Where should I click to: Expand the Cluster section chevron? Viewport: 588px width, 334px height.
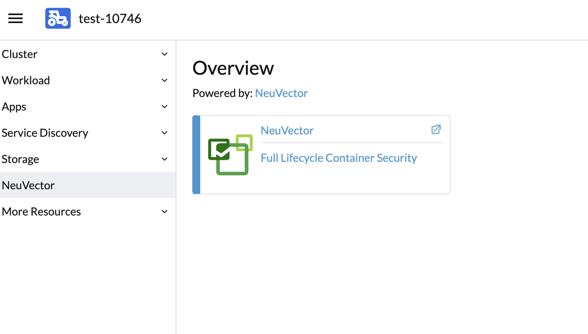tap(164, 54)
